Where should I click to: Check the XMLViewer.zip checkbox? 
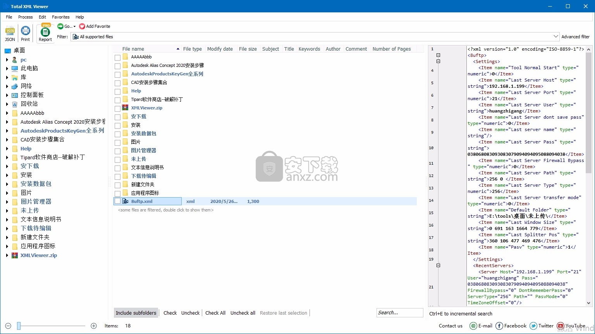117,108
